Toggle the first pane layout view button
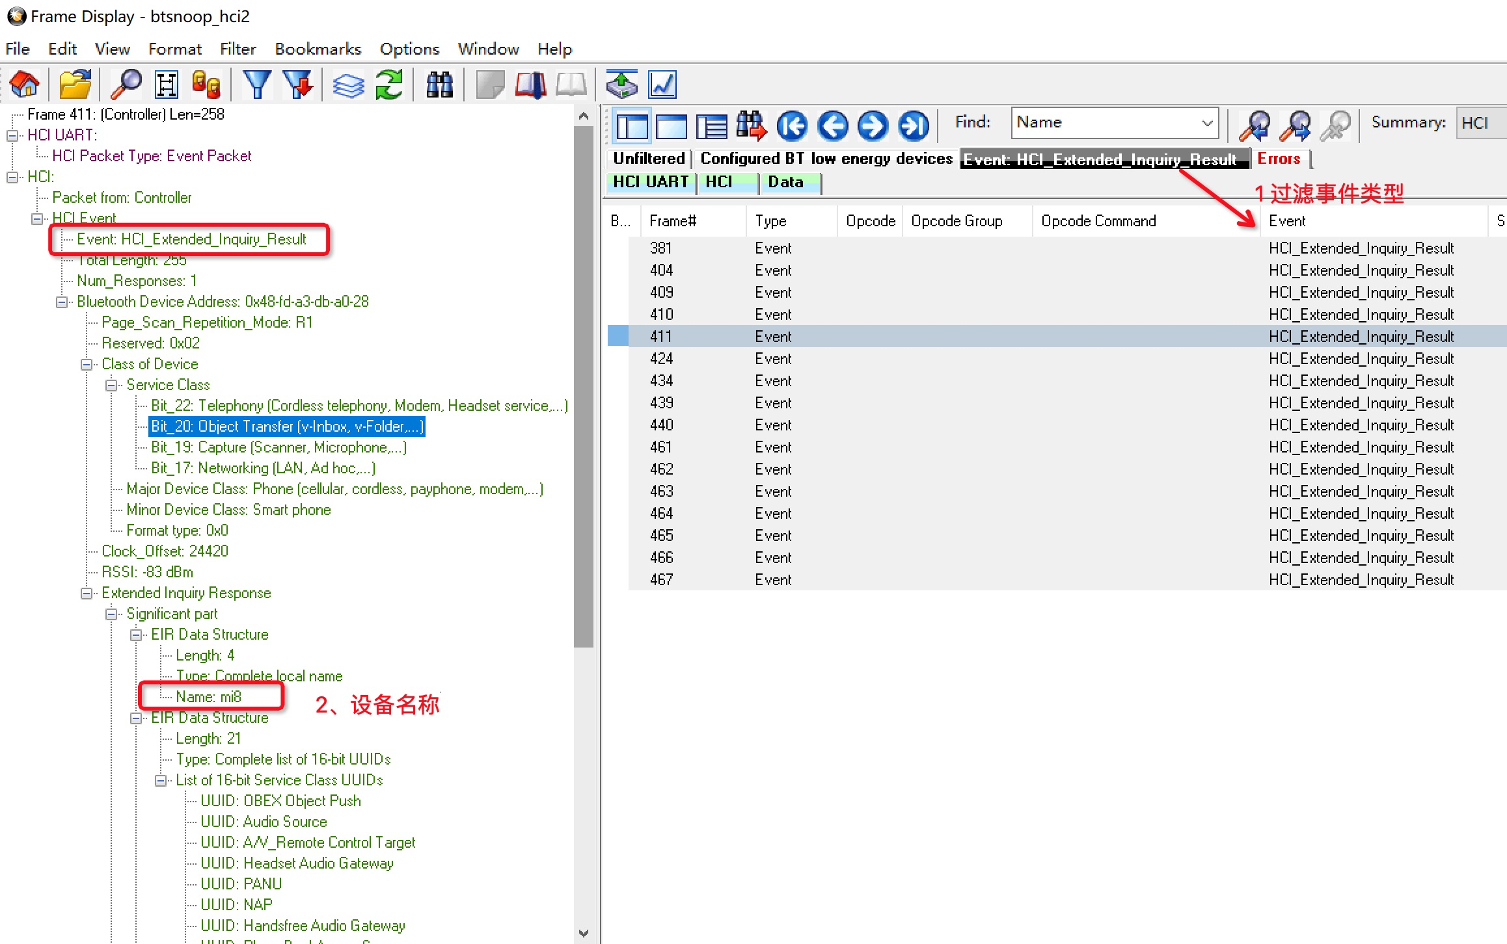Image resolution: width=1507 pixels, height=944 pixels. (x=632, y=125)
